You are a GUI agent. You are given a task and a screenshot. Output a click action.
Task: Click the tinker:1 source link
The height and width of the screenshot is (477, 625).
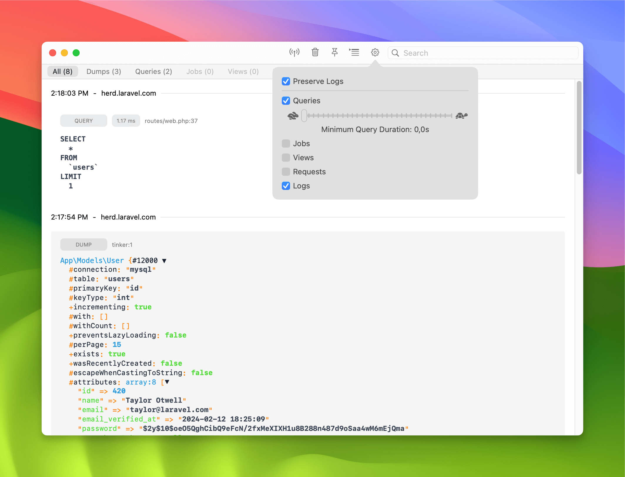coord(122,245)
